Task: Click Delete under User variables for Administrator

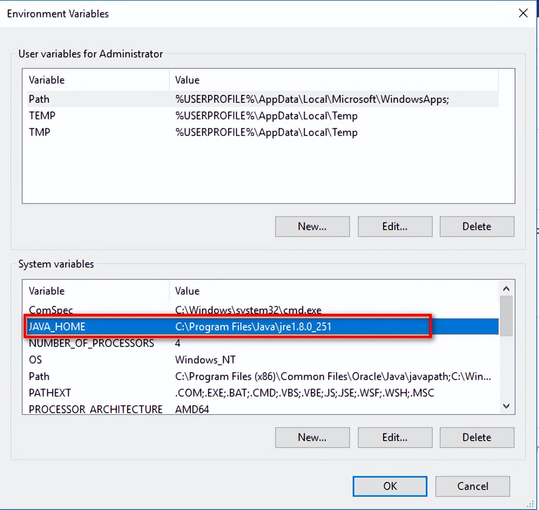Action: tap(477, 226)
